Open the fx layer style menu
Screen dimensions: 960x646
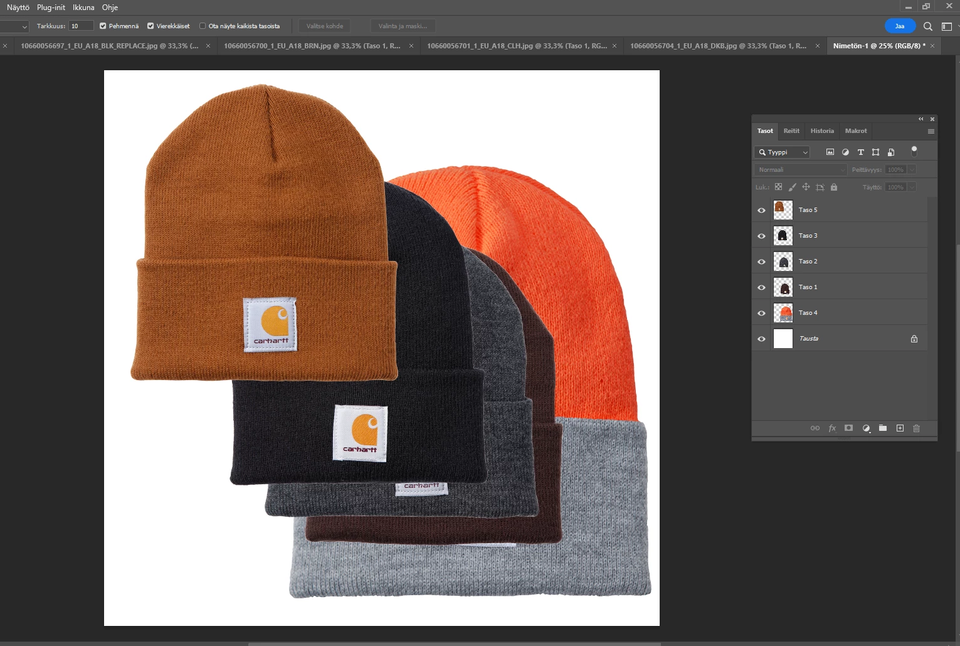pyautogui.click(x=832, y=428)
